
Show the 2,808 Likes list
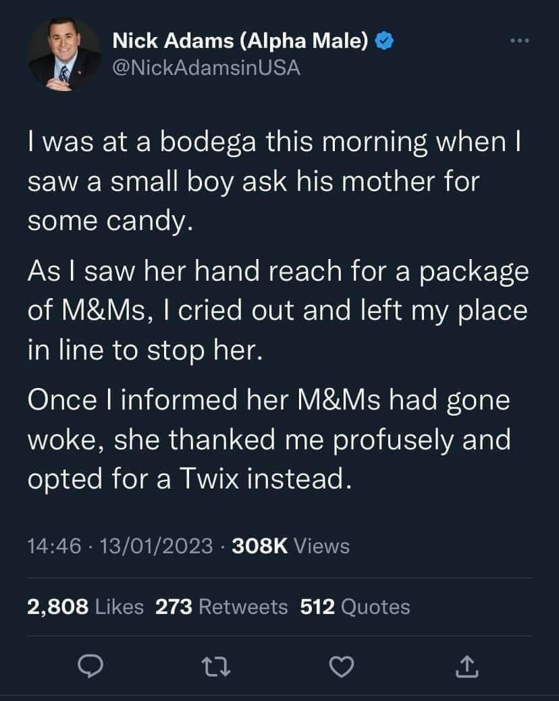point(85,607)
